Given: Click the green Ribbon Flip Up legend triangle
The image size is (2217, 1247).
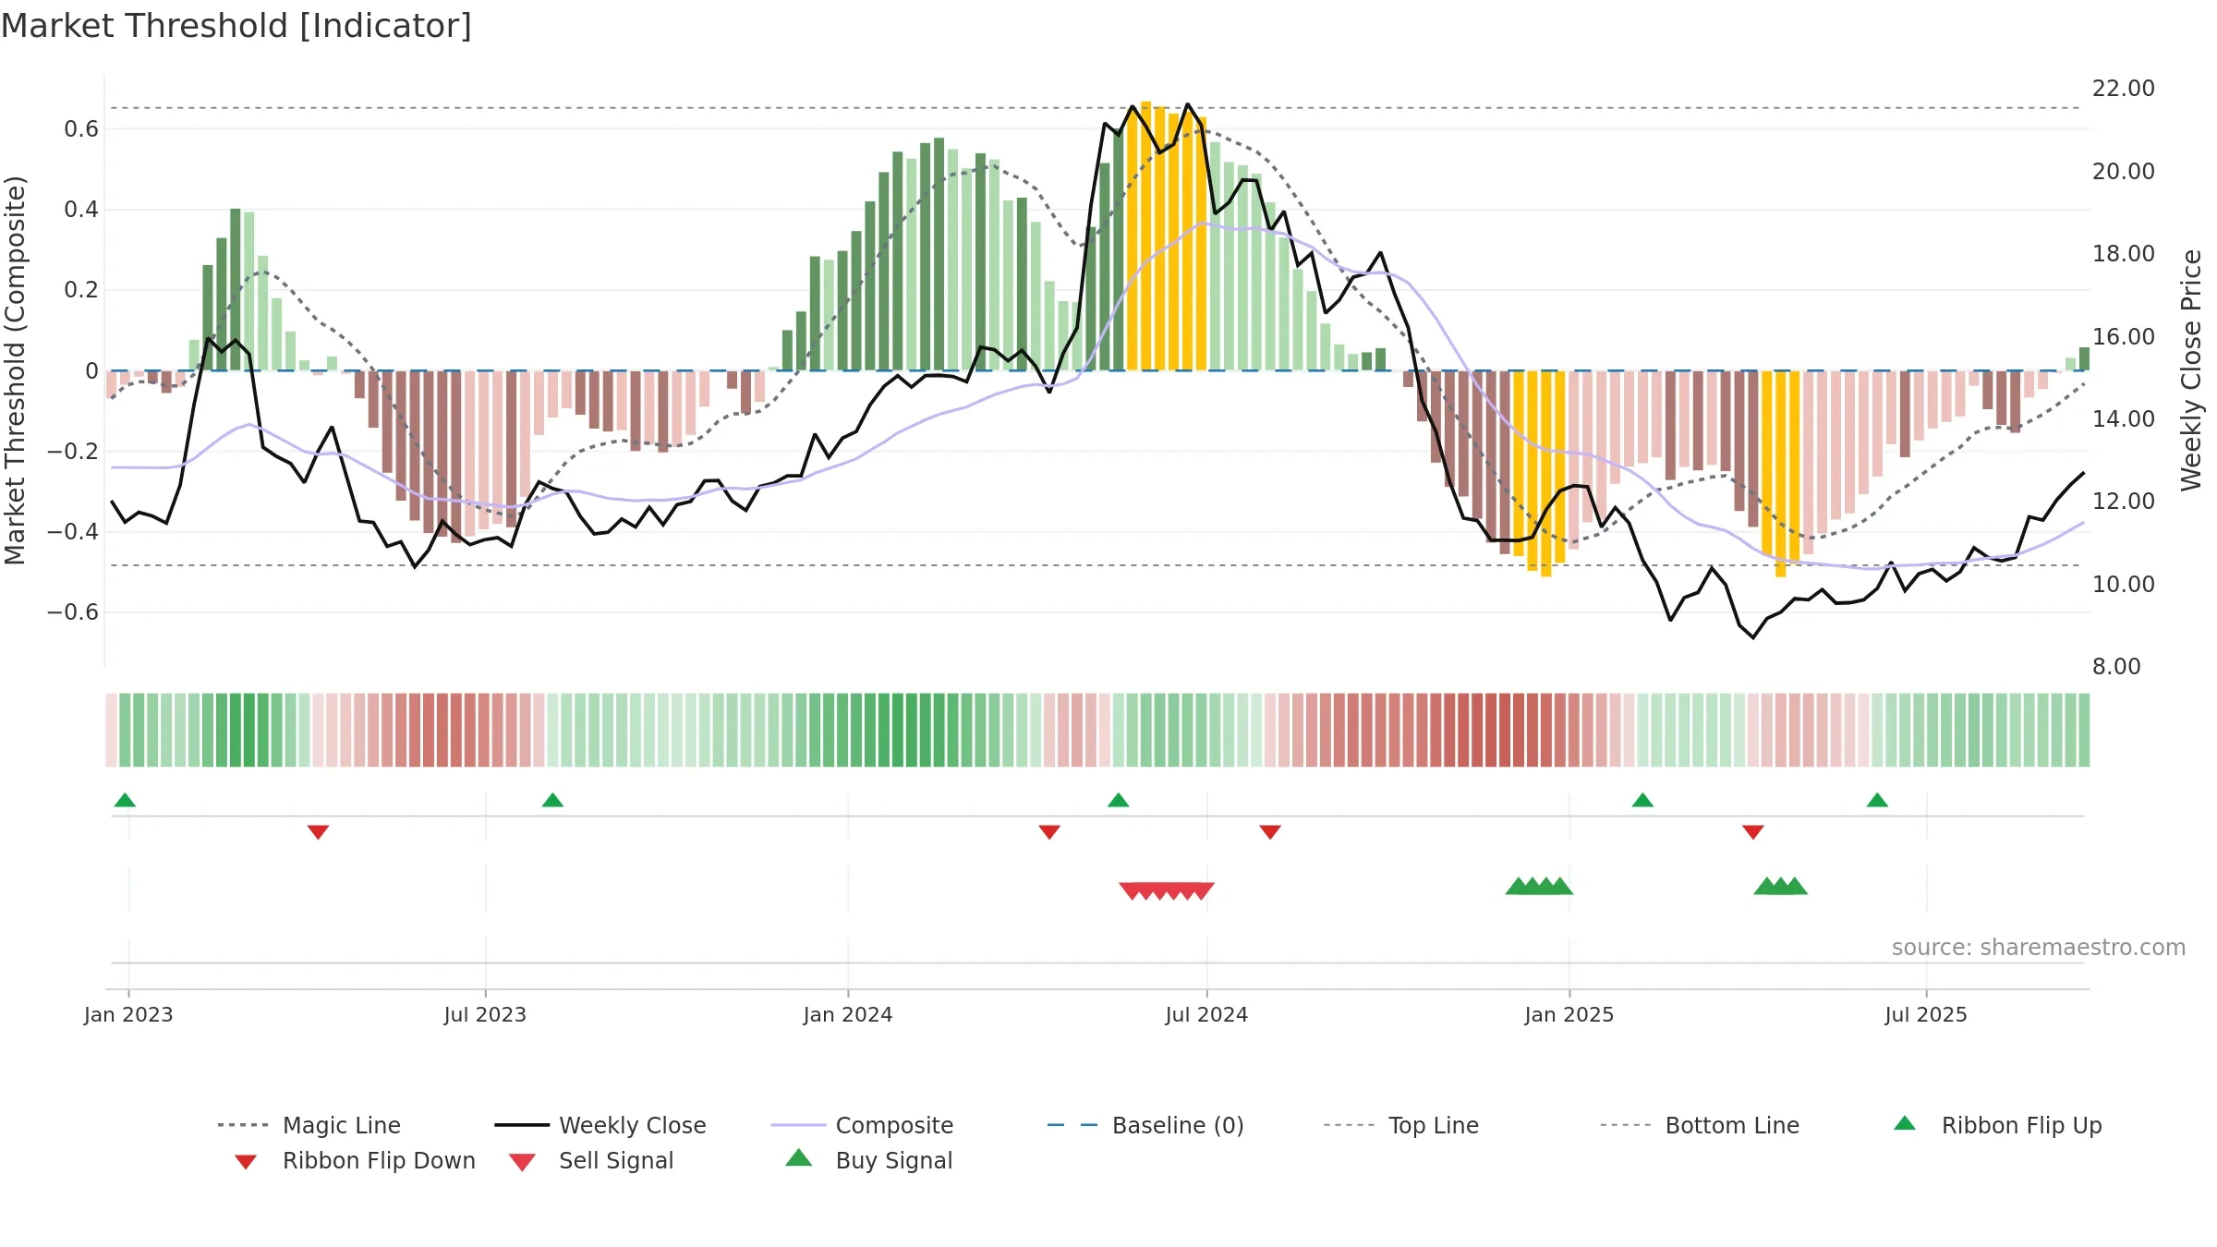Looking at the screenshot, I should pos(1905,1123).
